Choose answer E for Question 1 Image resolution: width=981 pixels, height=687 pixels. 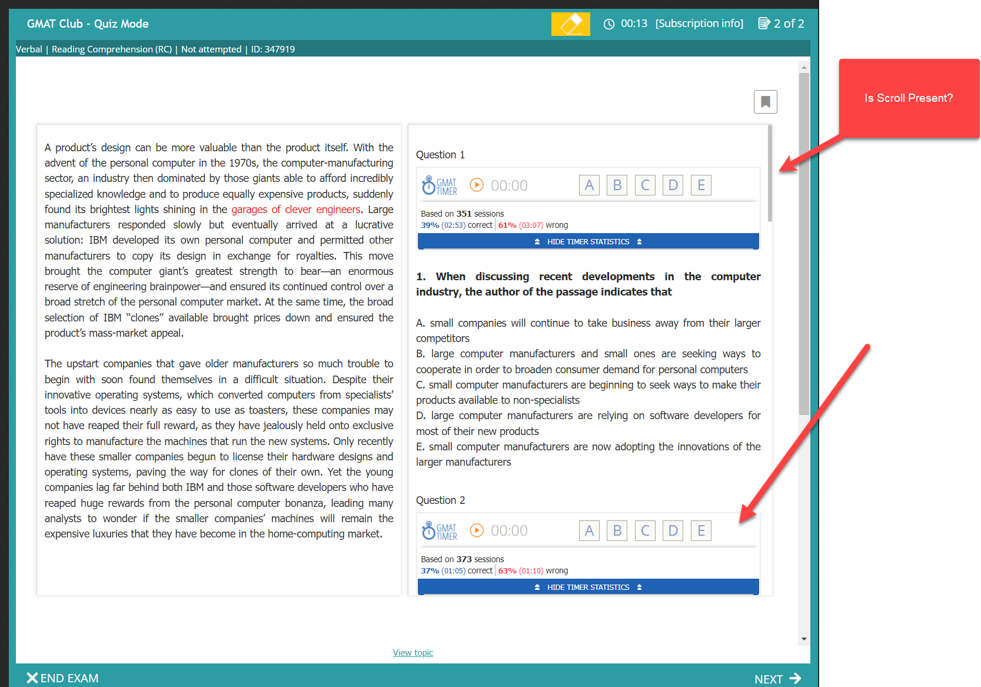tap(701, 185)
